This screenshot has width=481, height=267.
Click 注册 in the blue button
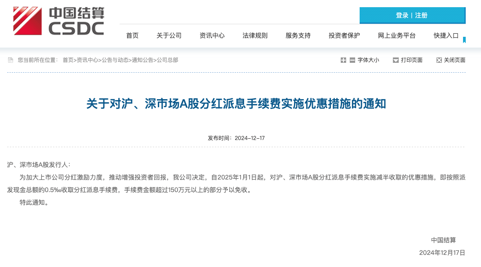point(421,15)
